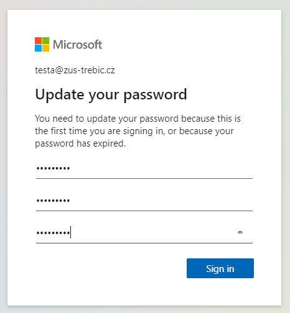290x313 pixels.
Task: Click the blue square of the Microsoft logo
Action: click(x=38, y=48)
